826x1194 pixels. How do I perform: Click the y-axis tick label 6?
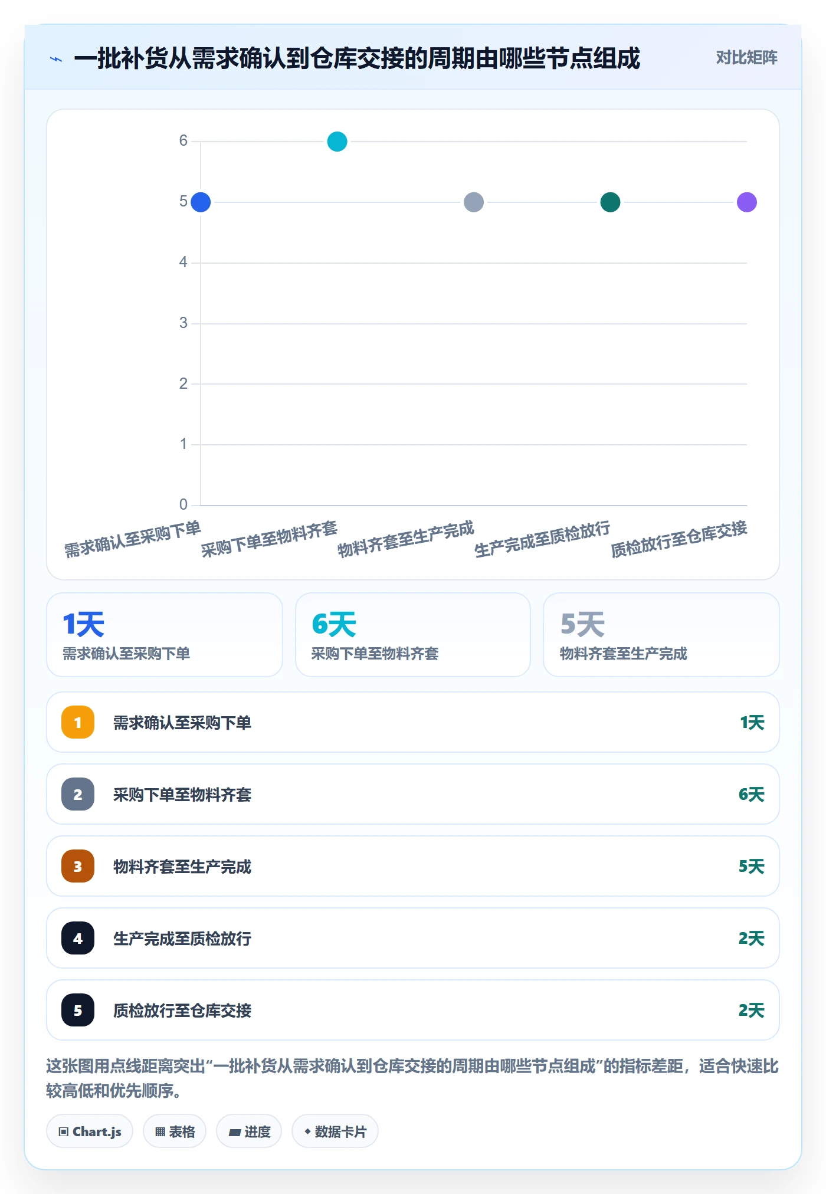click(183, 141)
